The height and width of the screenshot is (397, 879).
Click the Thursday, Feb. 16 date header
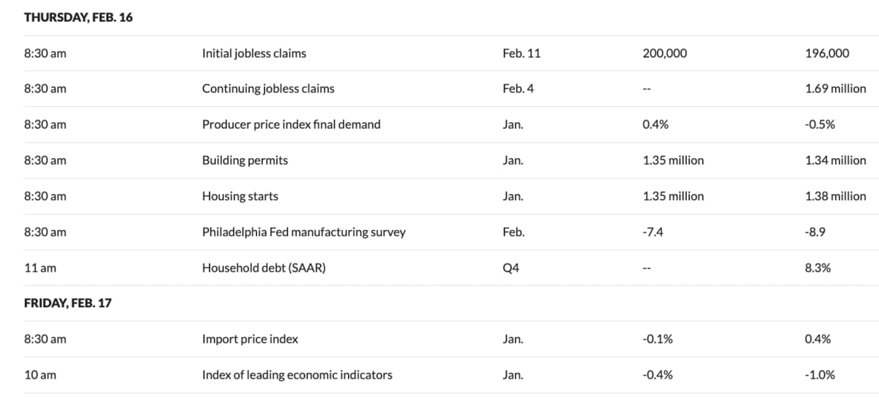[78, 18]
